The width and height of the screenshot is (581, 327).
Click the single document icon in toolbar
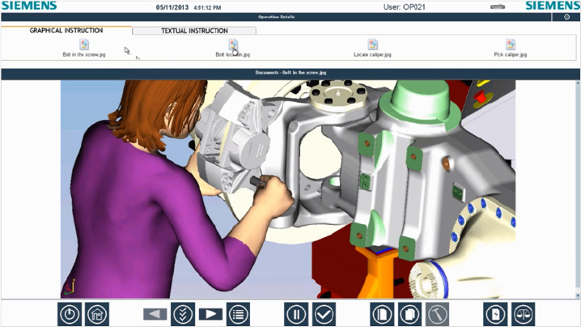[382, 314]
